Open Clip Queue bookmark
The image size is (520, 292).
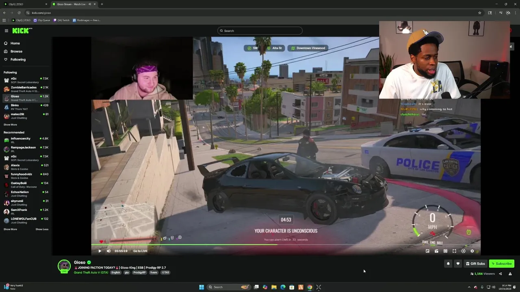pos(42,20)
